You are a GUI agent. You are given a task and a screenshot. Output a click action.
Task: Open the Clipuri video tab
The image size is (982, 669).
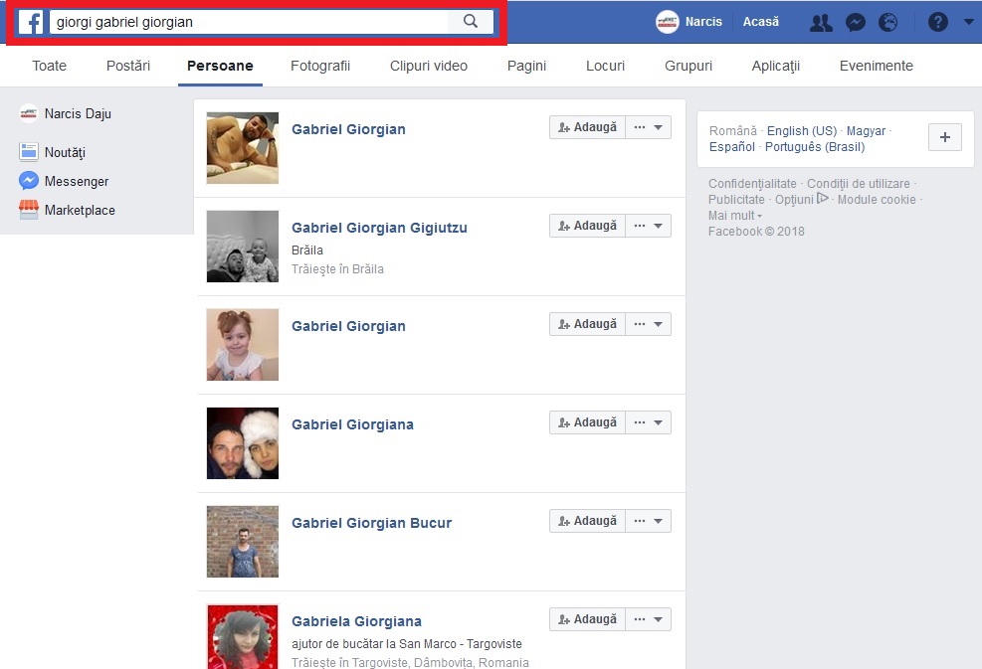click(429, 66)
